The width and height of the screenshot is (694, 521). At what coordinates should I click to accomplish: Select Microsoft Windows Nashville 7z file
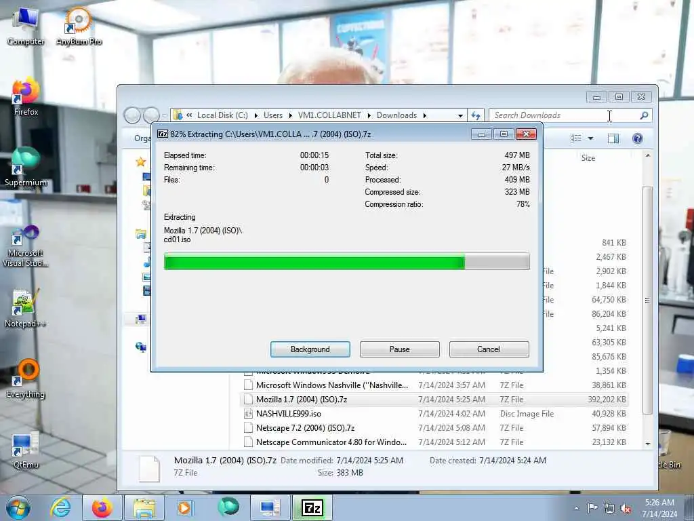(434, 385)
